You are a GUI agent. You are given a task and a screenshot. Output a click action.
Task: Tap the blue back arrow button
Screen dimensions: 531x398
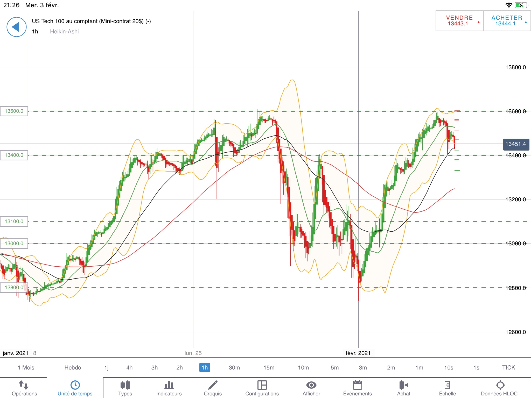(16, 27)
